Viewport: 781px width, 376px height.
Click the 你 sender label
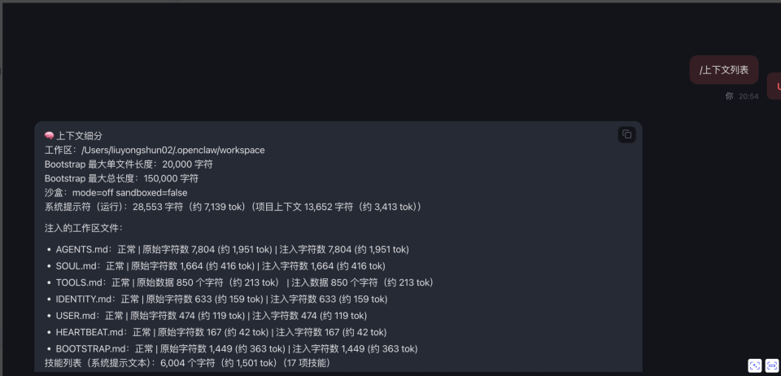click(x=729, y=96)
